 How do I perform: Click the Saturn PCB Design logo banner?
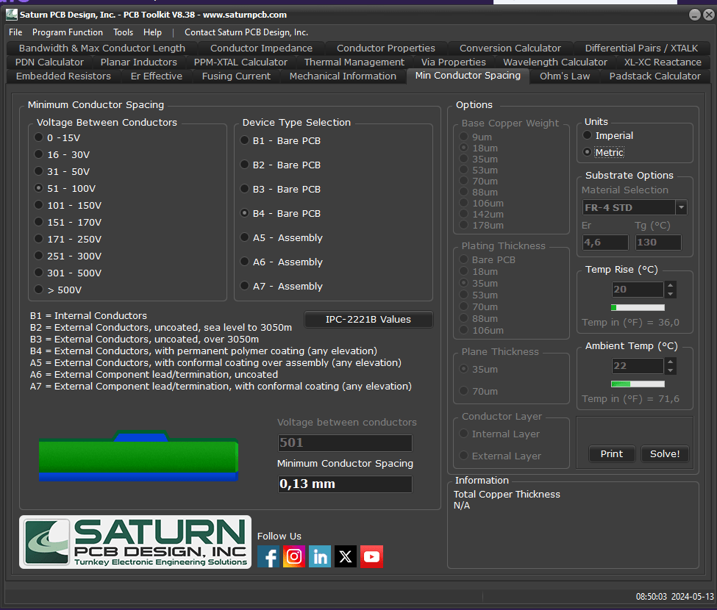135,542
